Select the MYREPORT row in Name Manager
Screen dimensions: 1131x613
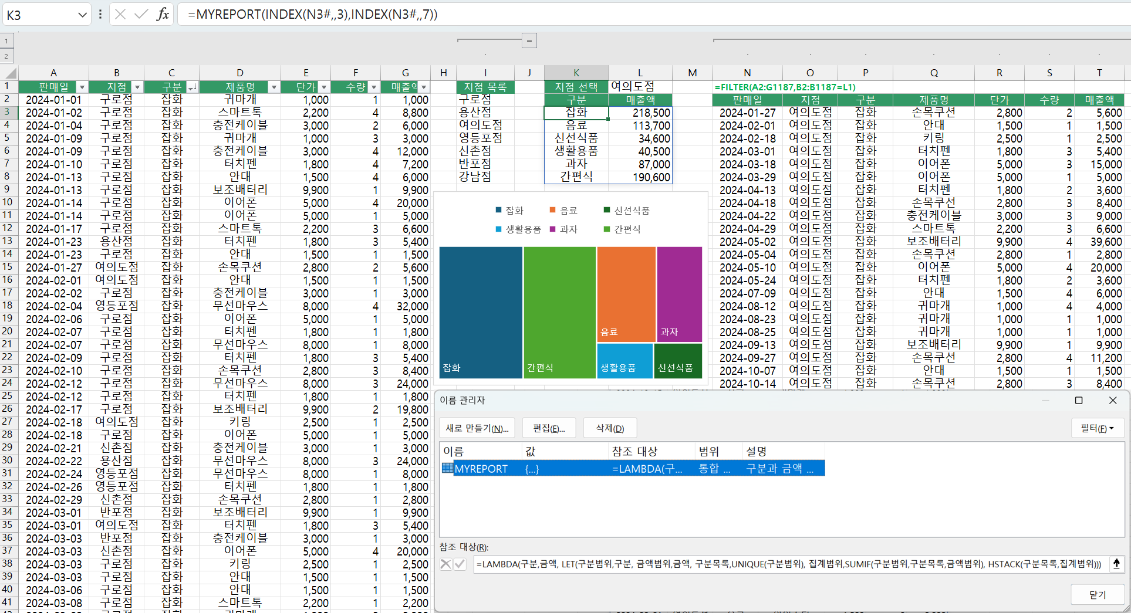(x=633, y=468)
